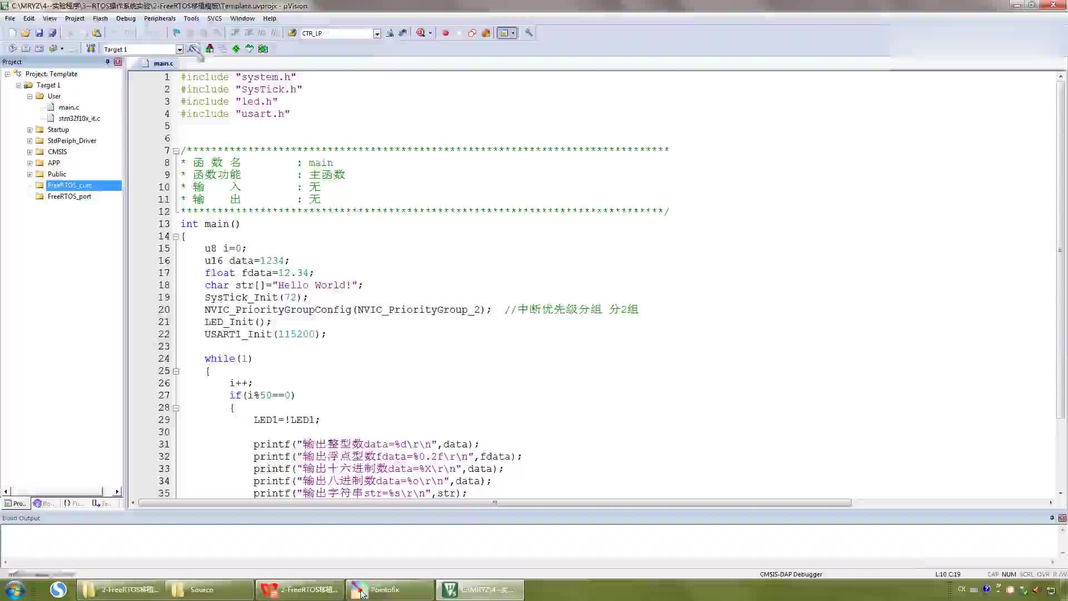This screenshot has width=1068, height=601.
Task: Expand the Public folder
Action: pyautogui.click(x=30, y=174)
